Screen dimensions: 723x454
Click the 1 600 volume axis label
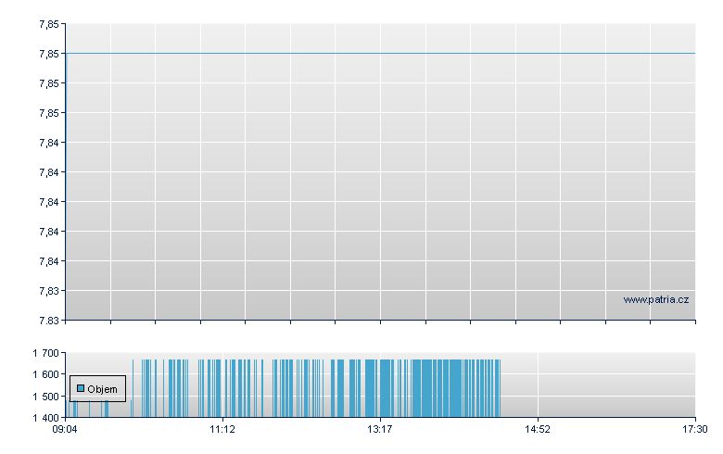pos(45,374)
